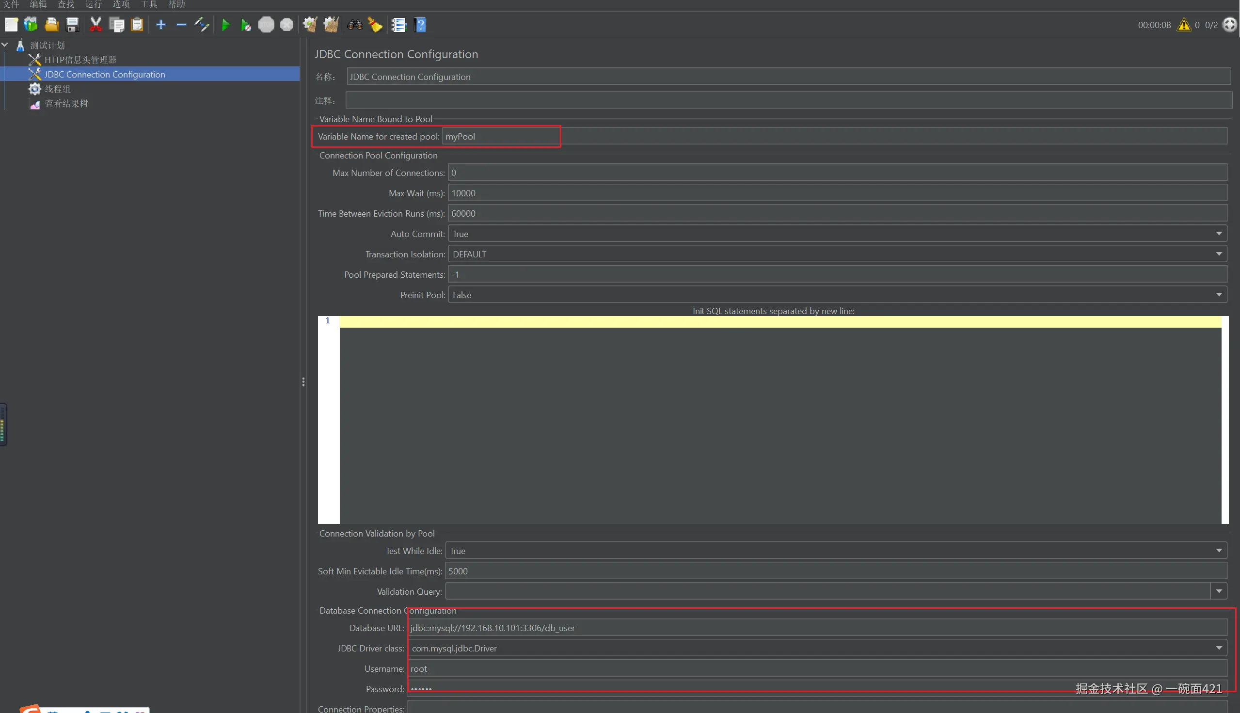Select 查看结果树 in the tree
This screenshot has height=713, width=1240.
point(66,104)
